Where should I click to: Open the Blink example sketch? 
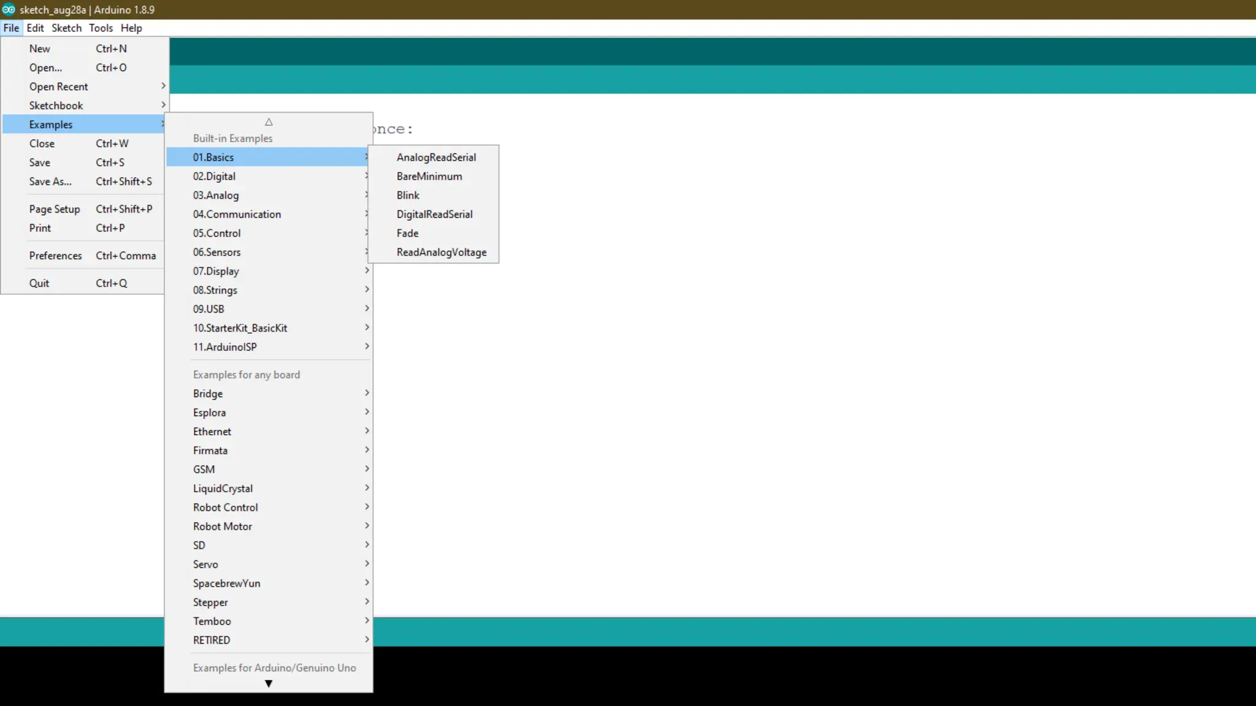(x=408, y=195)
